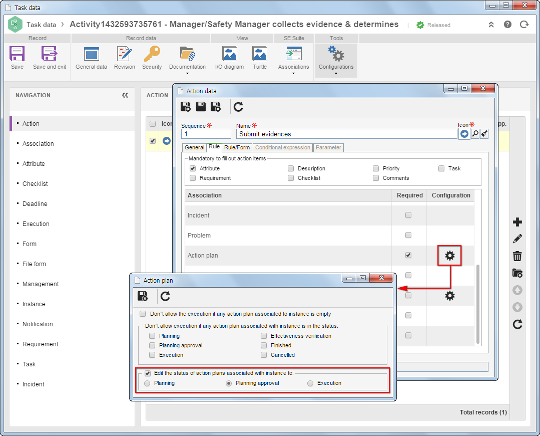This screenshot has width=540, height=436.
Task: Open General data from the ribbon
Action: 91,54
